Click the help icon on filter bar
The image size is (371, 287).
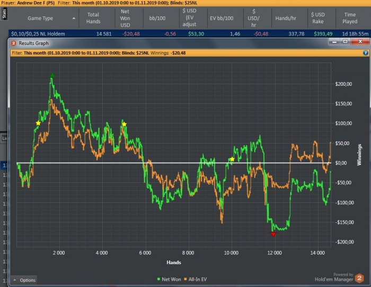point(365,53)
